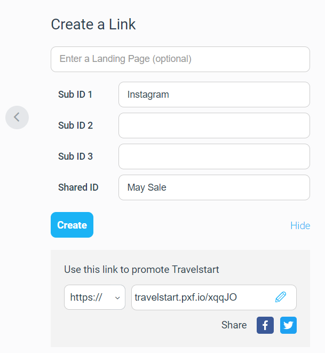Hide the Create a Link panel

click(x=300, y=225)
